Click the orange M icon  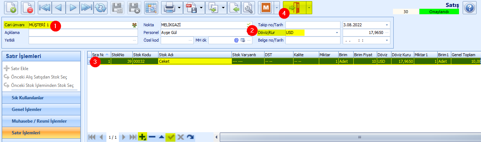point(266,8)
